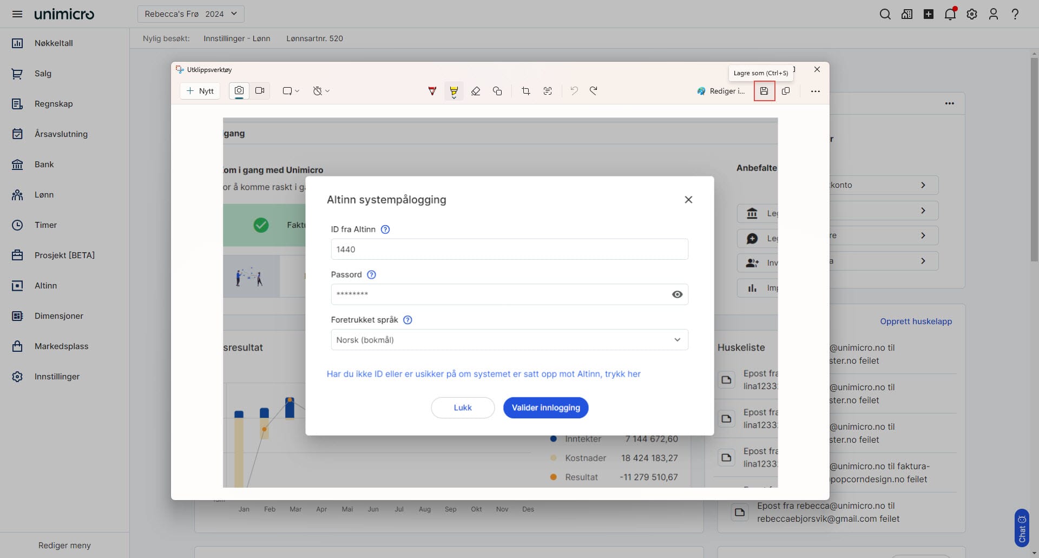The width and height of the screenshot is (1039, 558).
Task: Open the snip delay timer dropdown
Action: pyautogui.click(x=321, y=91)
